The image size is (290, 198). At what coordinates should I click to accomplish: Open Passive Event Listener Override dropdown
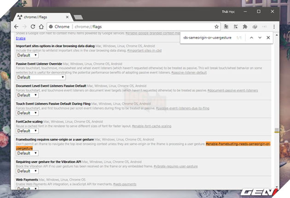tap(41, 77)
